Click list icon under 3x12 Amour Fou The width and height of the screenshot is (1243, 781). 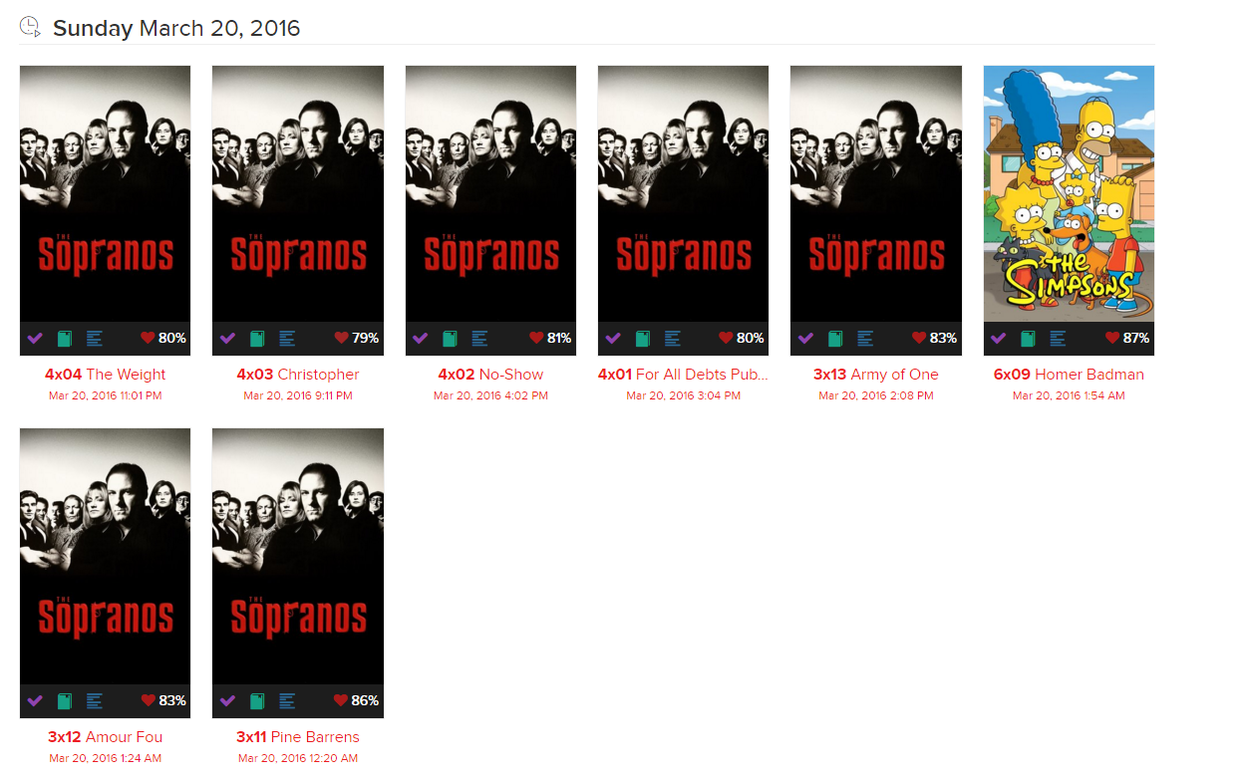[x=95, y=701]
